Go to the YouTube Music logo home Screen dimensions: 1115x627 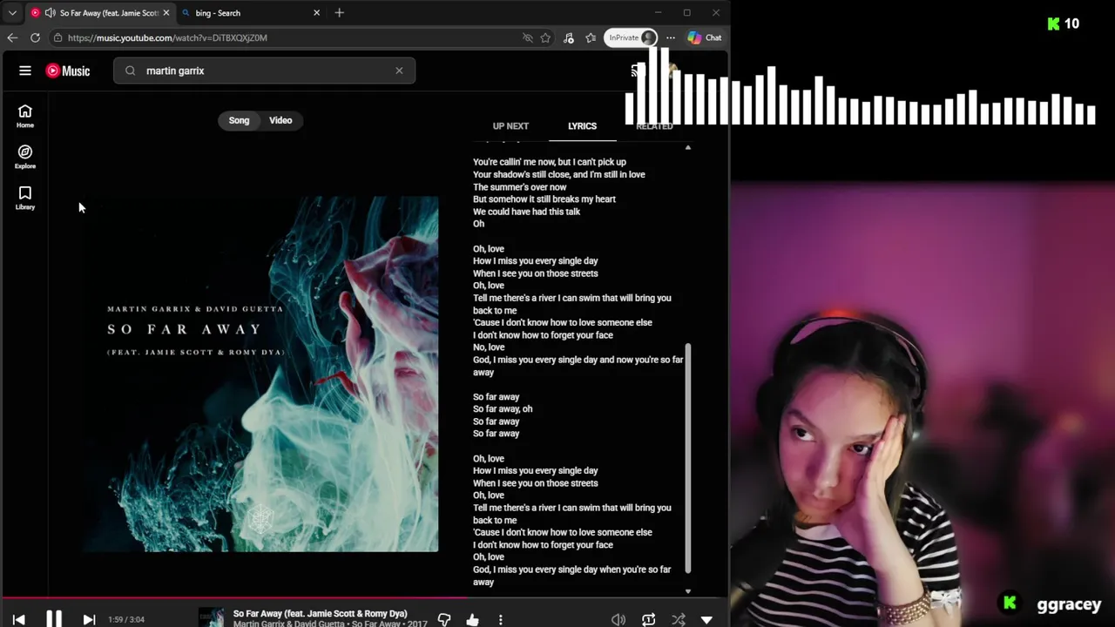click(68, 71)
